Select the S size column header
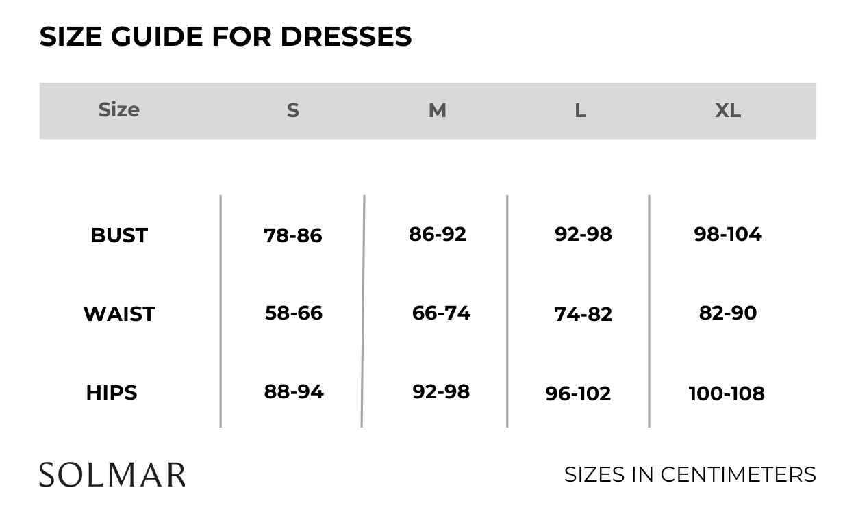 click(x=292, y=111)
